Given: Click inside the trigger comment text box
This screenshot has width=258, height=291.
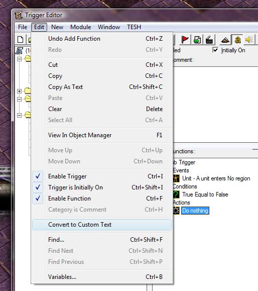Looking at the screenshot, I should 215,105.
